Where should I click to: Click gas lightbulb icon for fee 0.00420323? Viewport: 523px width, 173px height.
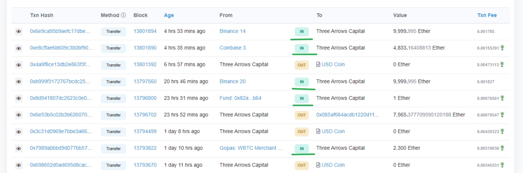click(502, 131)
